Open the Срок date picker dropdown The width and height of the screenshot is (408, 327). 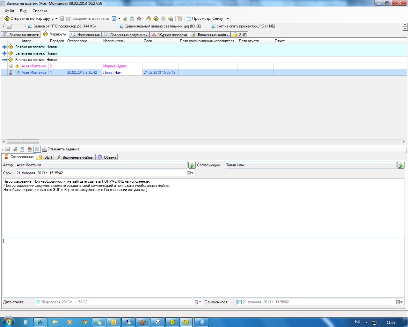coord(190,173)
